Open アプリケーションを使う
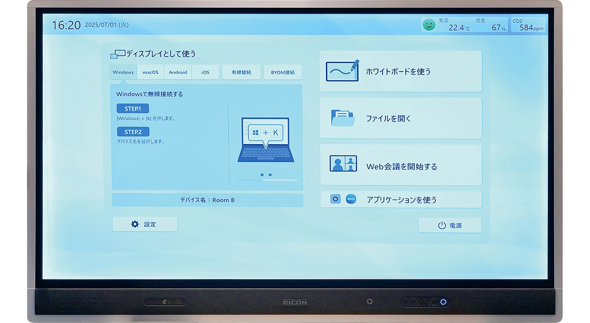This screenshot has width=590, height=323. click(x=401, y=200)
